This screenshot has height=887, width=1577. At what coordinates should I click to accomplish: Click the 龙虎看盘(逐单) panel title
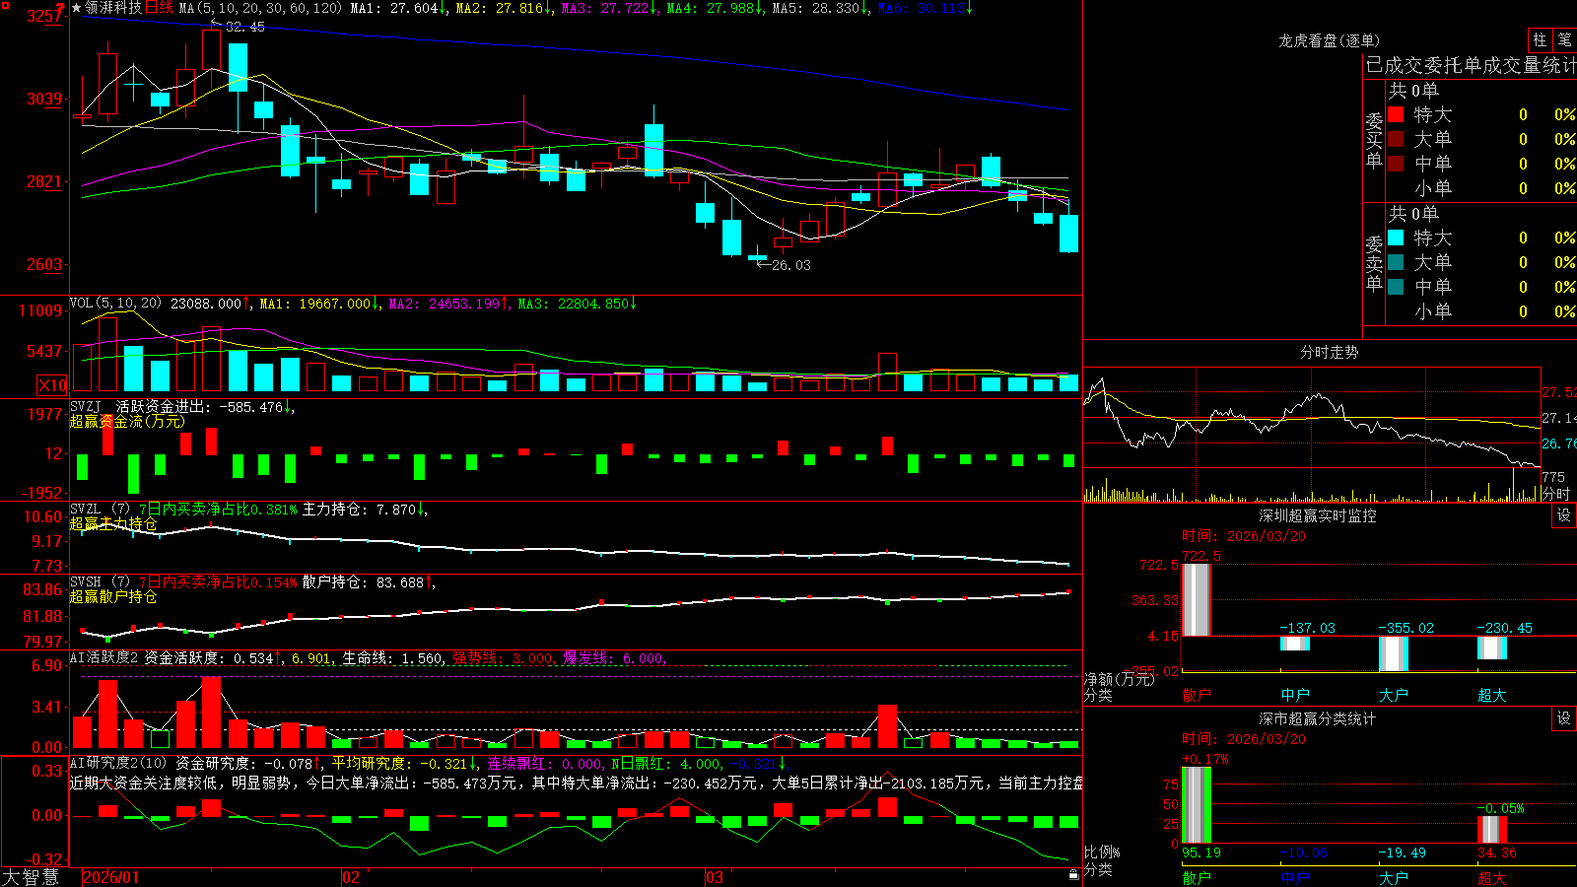tap(1329, 40)
